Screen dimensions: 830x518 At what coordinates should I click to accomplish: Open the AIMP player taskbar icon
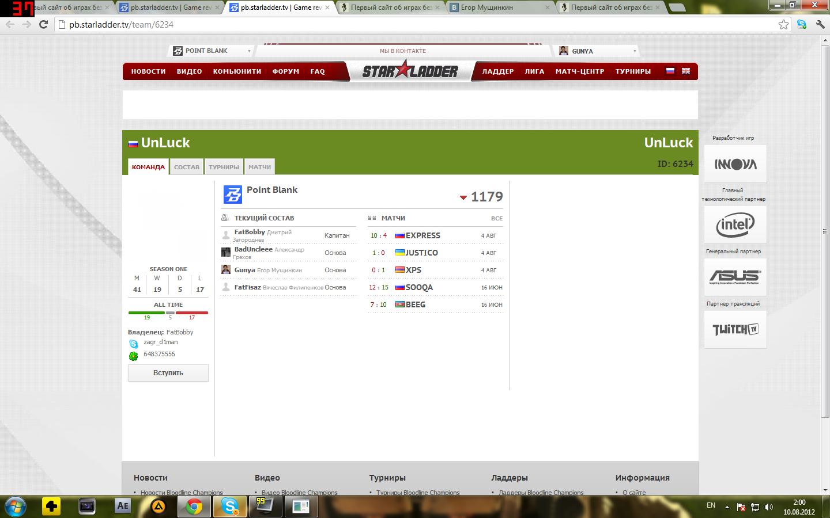click(x=159, y=506)
